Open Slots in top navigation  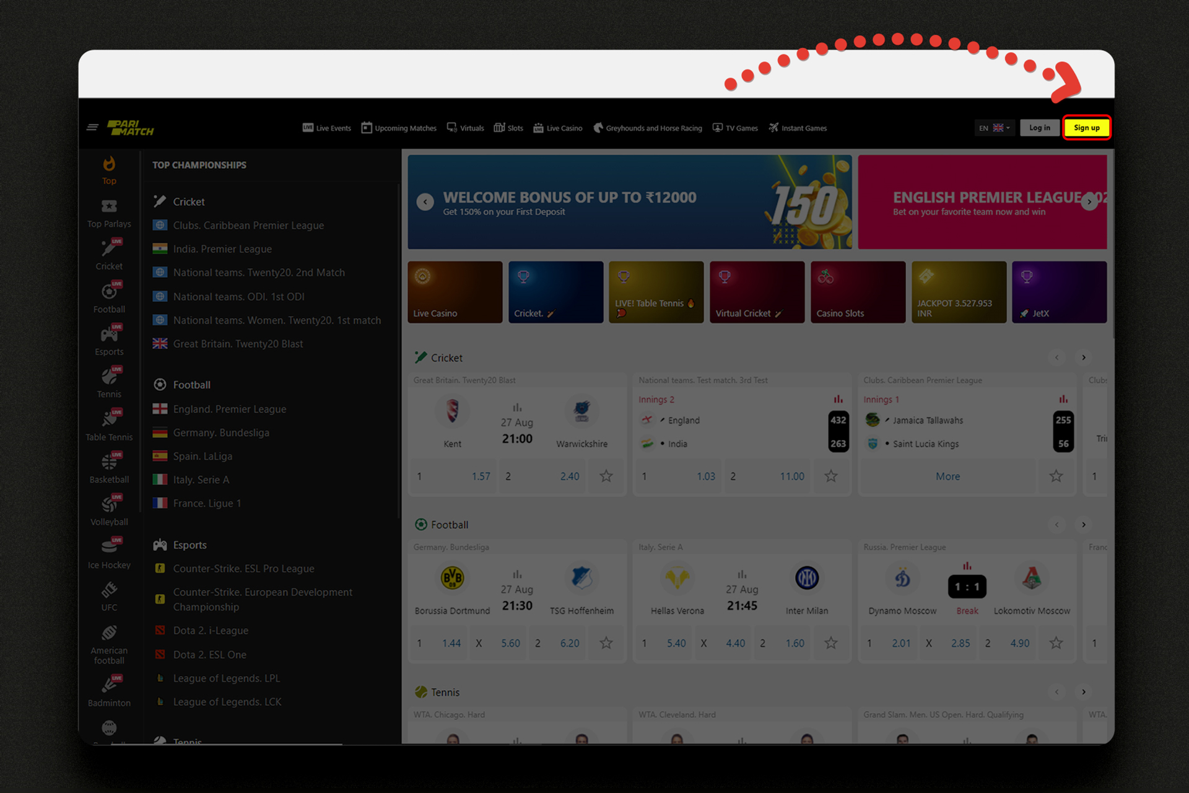(x=508, y=128)
